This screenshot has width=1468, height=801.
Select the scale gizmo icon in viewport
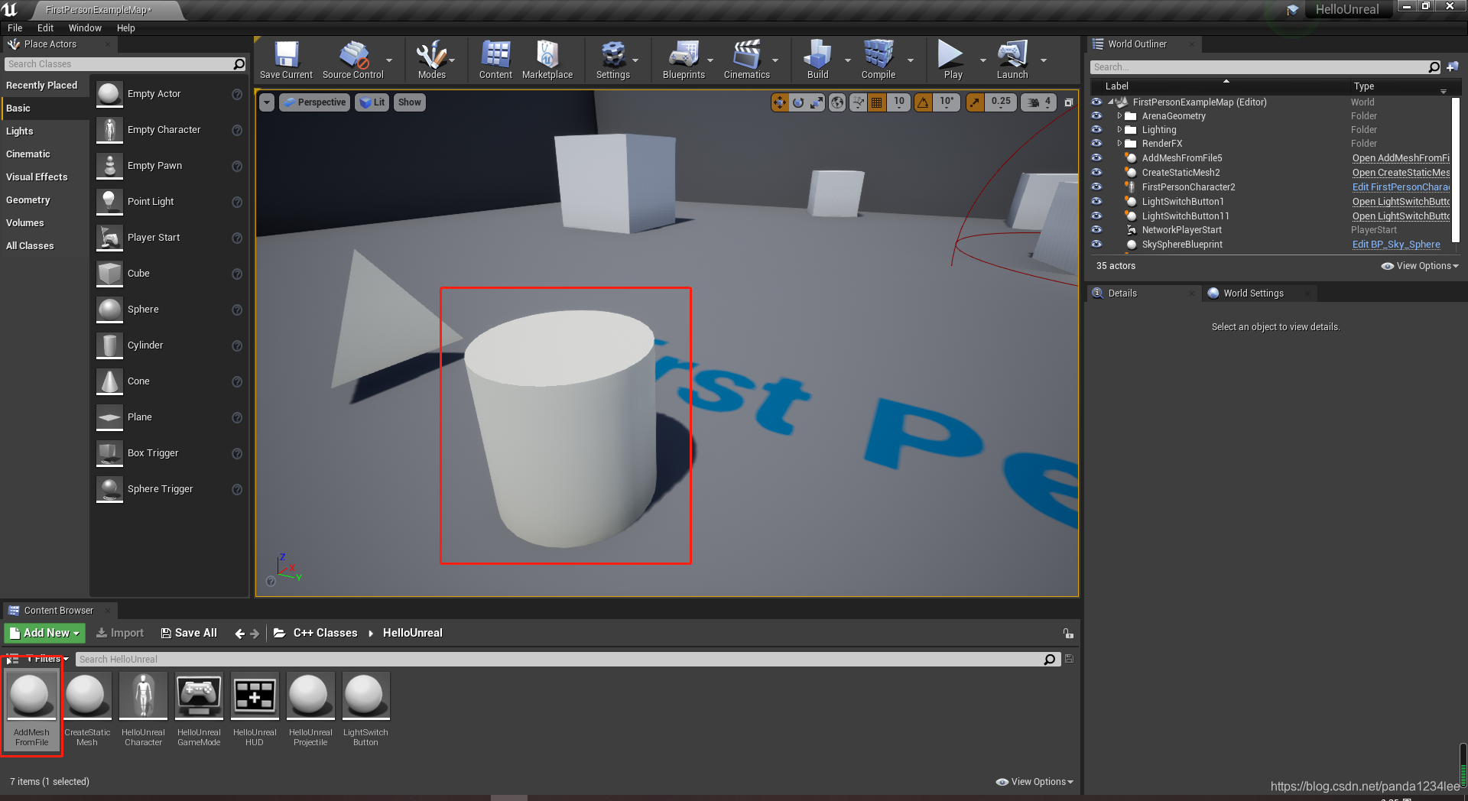817,102
